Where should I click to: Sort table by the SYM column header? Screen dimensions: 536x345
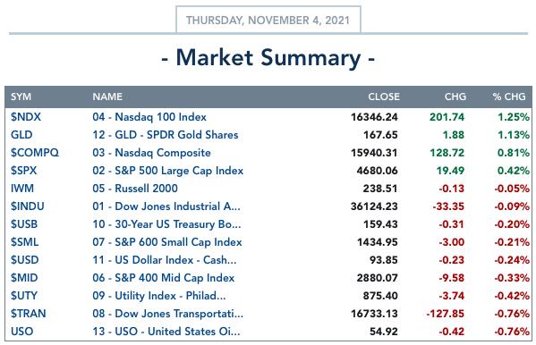(x=21, y=97)
